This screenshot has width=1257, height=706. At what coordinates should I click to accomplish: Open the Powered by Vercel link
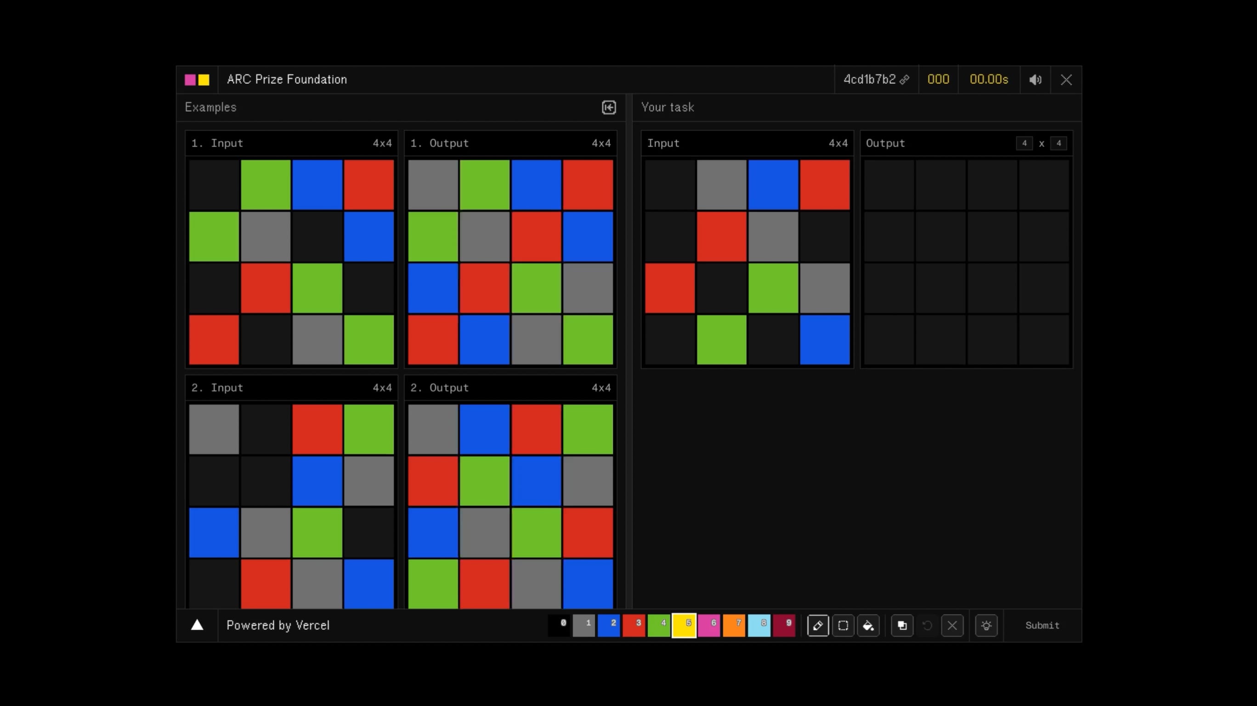(x=278, y=626)
